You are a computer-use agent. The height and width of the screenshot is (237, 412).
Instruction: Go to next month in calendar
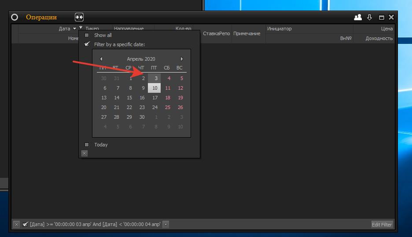(182, 59)
